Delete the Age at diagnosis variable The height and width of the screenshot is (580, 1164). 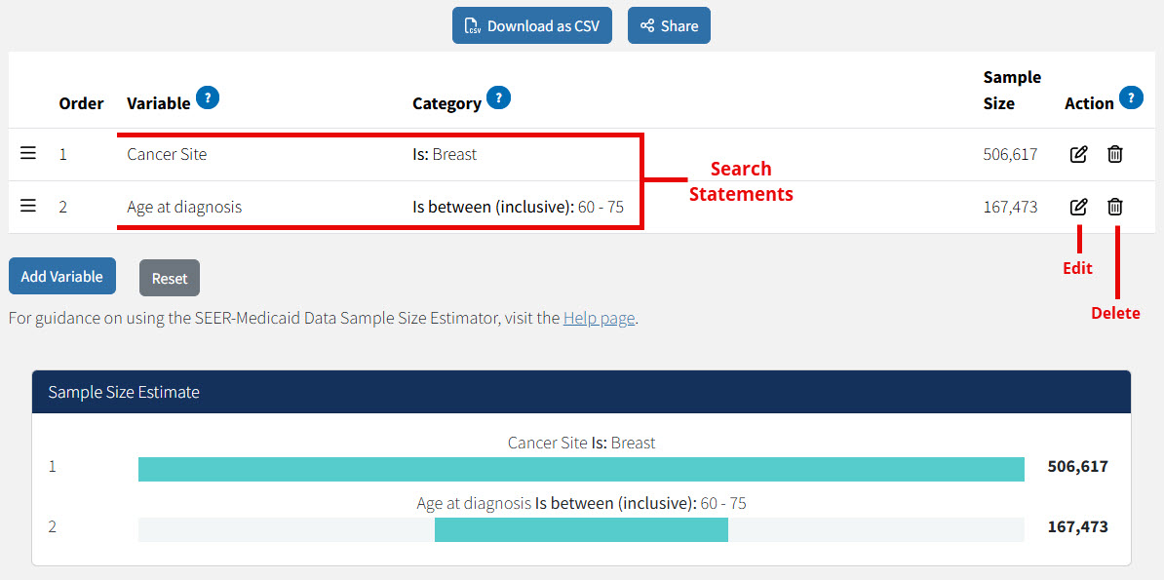[x=1114, y=206]
